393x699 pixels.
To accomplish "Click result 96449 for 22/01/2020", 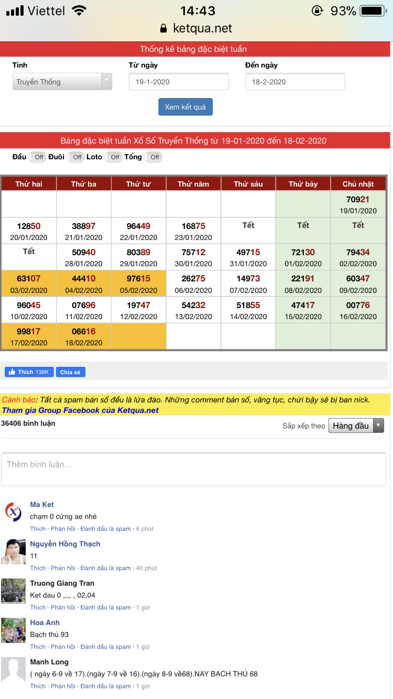I will (x=138, y=226).
